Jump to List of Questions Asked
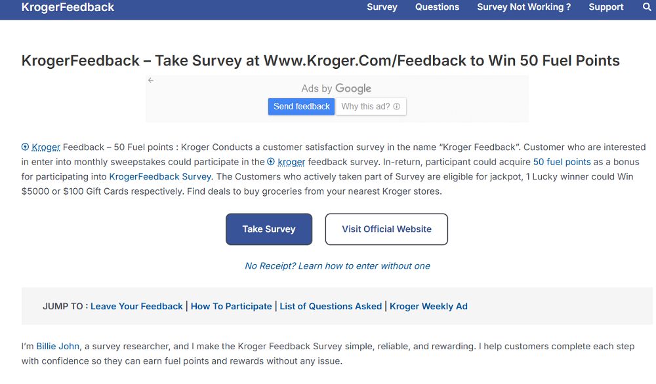Viewport: 656px width, 384px height. point(331,306)
